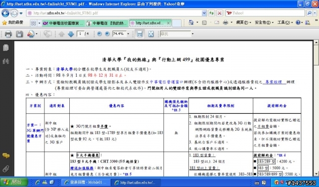
Task: Click the down arrow of vertical scrollbar
Action: [x=316, y=174]
